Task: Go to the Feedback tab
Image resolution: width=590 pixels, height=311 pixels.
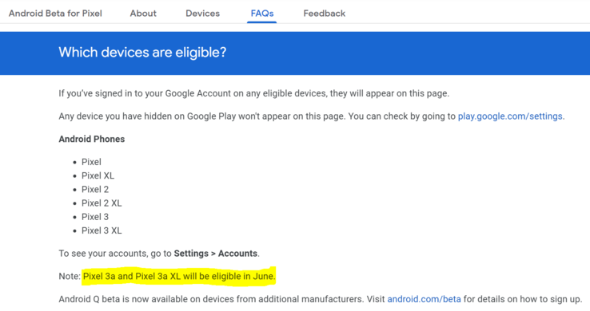Action: pos(324,14)
